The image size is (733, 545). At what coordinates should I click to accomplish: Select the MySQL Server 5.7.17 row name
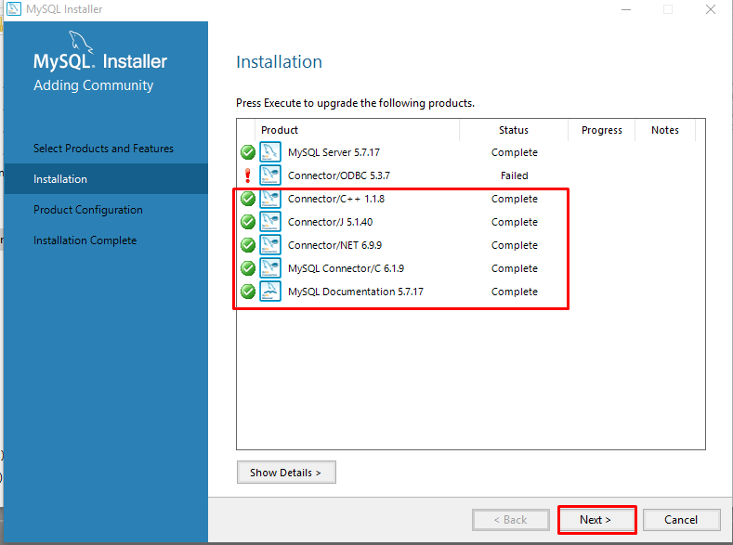click(x=334, y=152)
